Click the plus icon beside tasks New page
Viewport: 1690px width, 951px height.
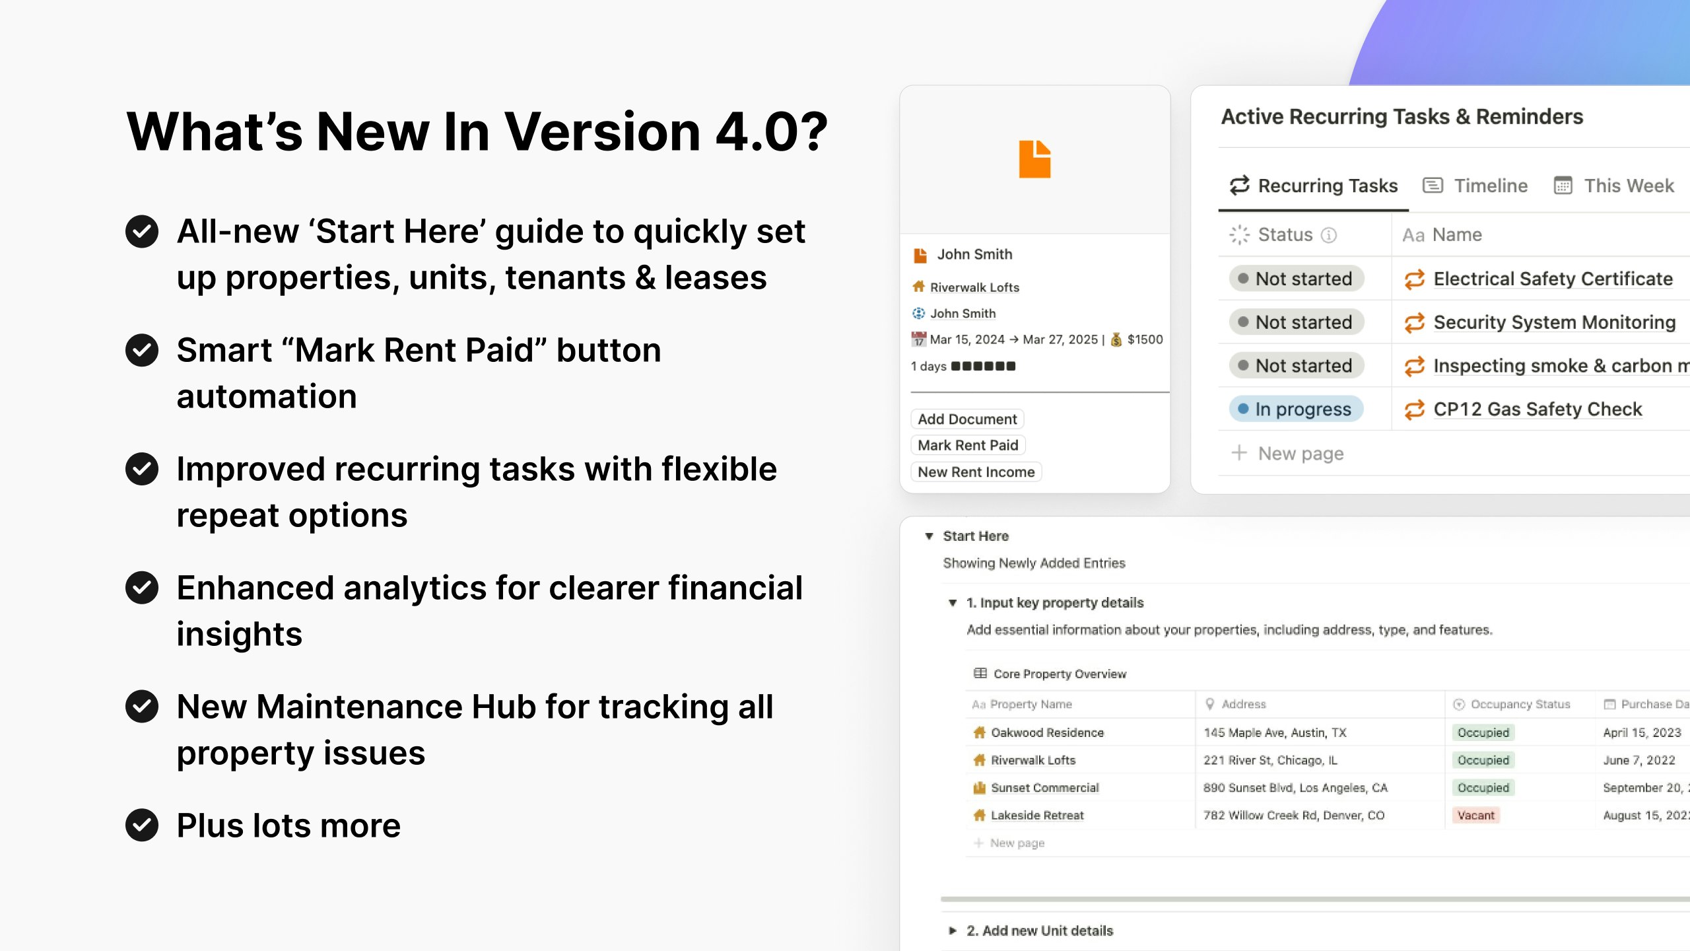point(1239,453)
